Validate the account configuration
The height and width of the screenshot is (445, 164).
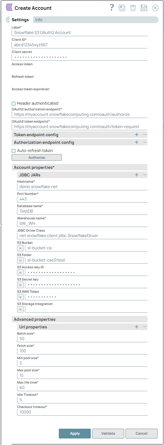click(x=108, y=433)
